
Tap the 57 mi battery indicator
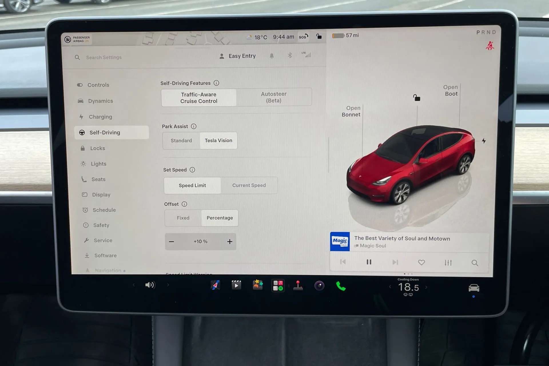345,35
